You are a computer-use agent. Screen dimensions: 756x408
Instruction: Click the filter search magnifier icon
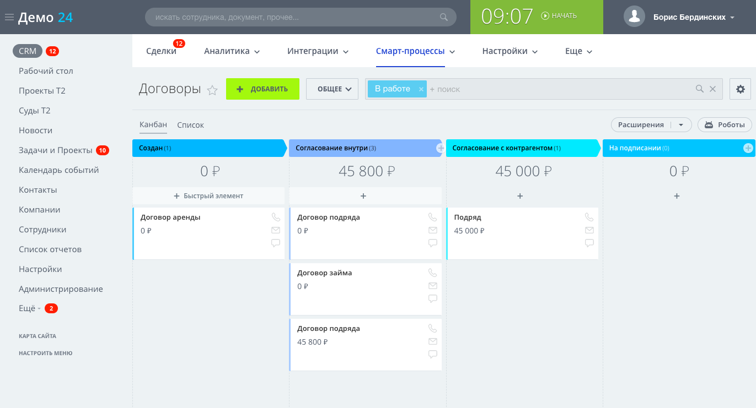pos(700,89)
